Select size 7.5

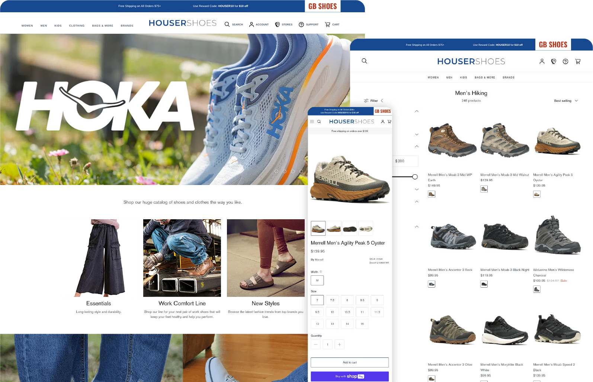[x=332, y=300]
